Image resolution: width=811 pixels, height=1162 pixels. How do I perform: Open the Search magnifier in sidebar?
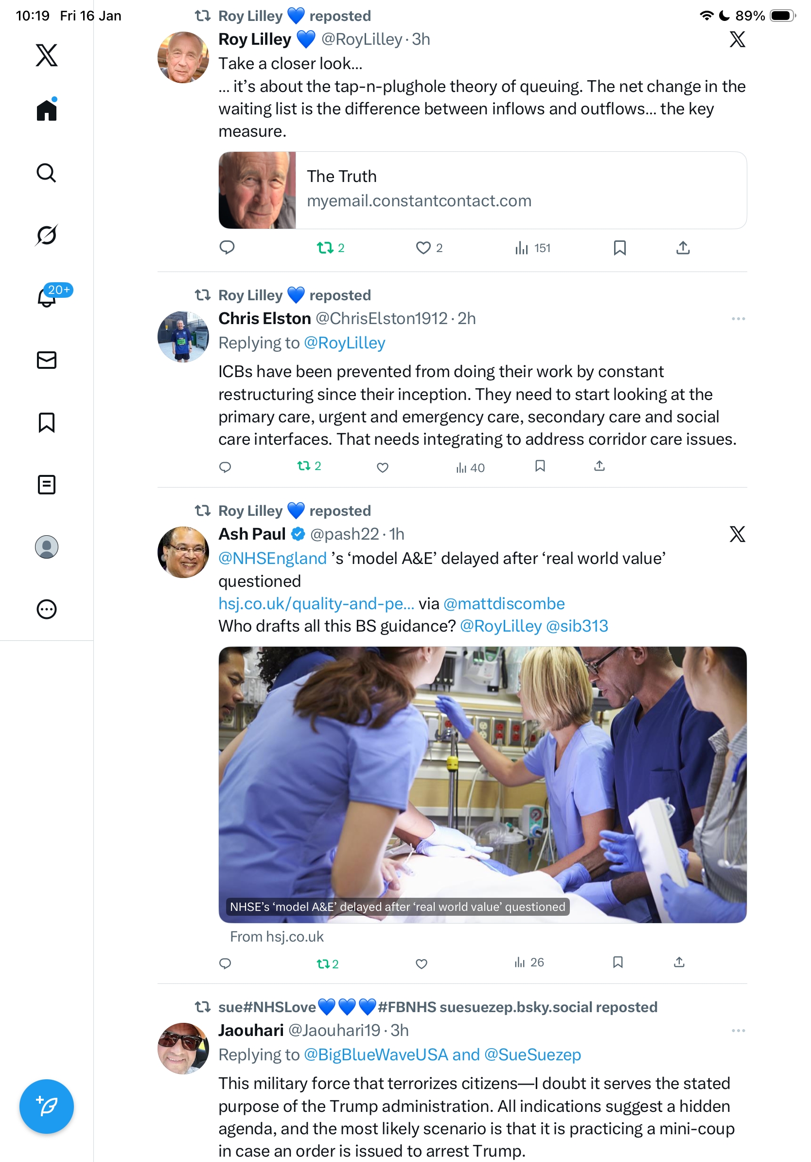[47, 173]
